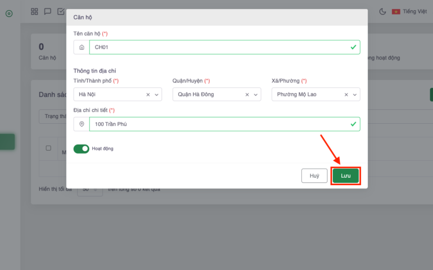Open the grid apps icon in top bar
Image resolution: width=433 pixels, height=270 pixels.
coord(35,11)
